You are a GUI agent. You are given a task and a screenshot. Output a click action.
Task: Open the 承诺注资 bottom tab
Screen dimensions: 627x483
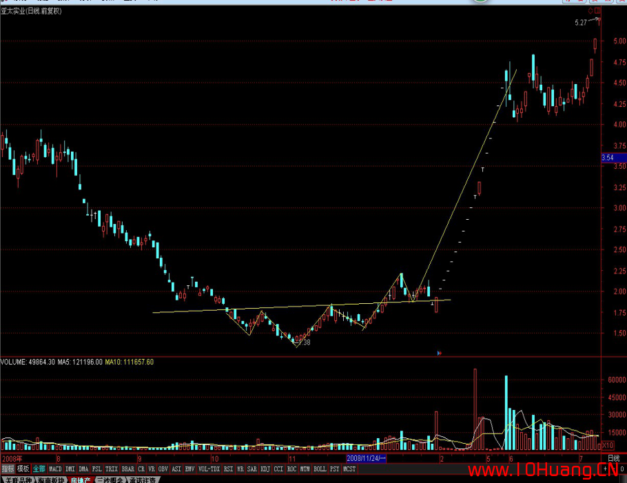tap(143, 480)
